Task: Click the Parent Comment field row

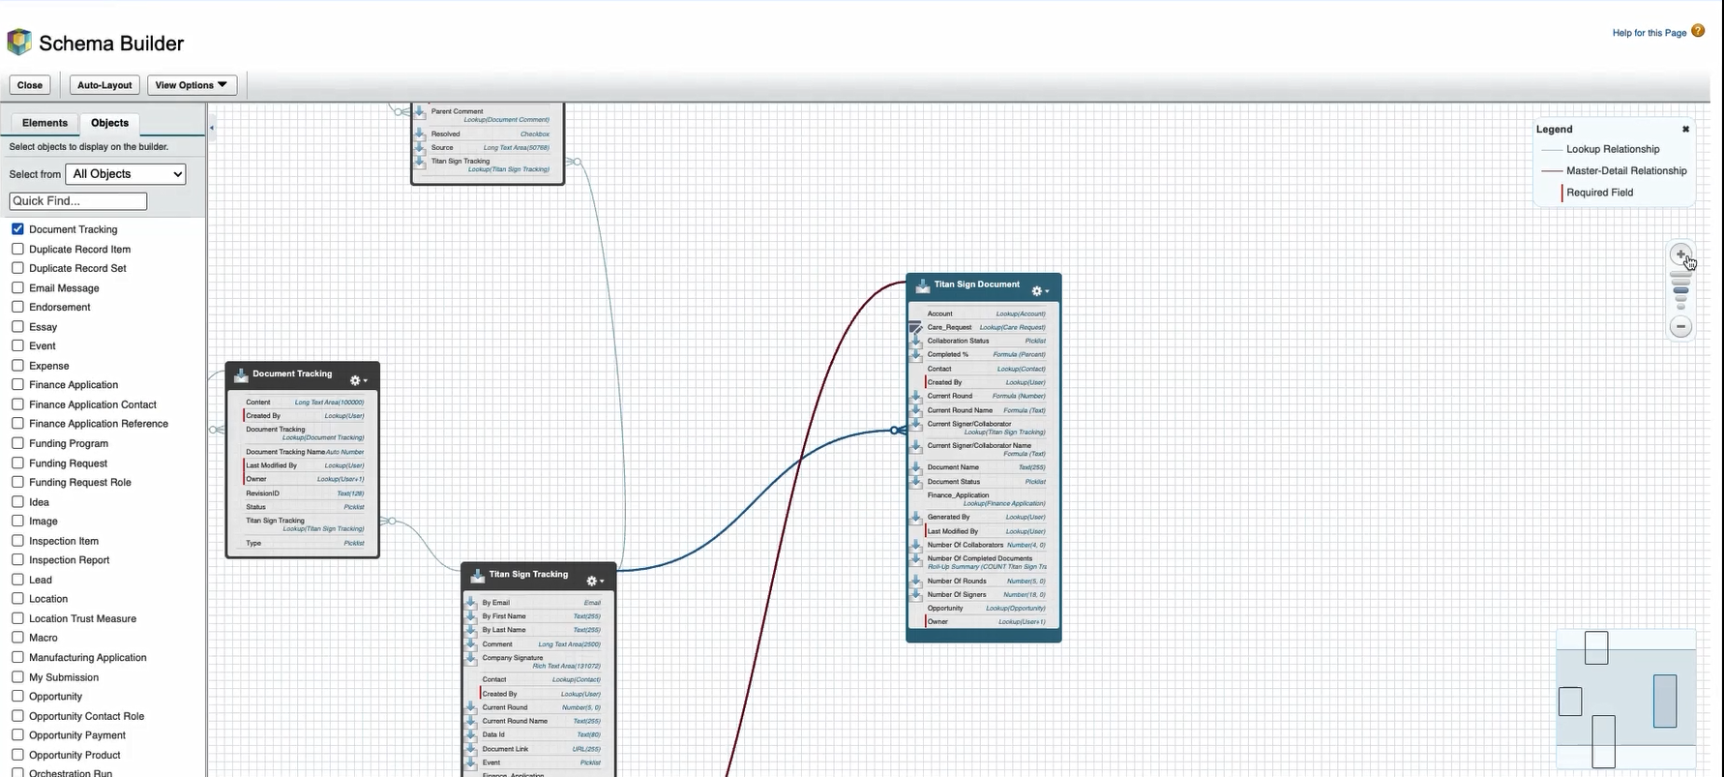Action: [490, 115]
